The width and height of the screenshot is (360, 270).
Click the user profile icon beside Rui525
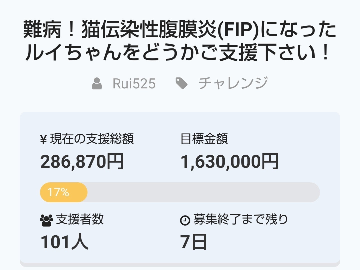(97, 83)
